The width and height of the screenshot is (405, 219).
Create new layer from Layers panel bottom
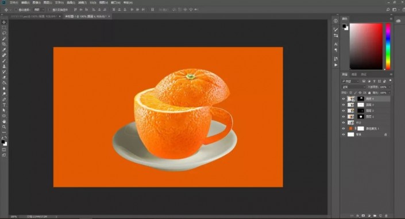click(x=381, y=216)
